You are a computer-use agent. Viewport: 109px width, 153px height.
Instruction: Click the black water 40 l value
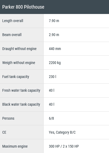tap(51, 104)
